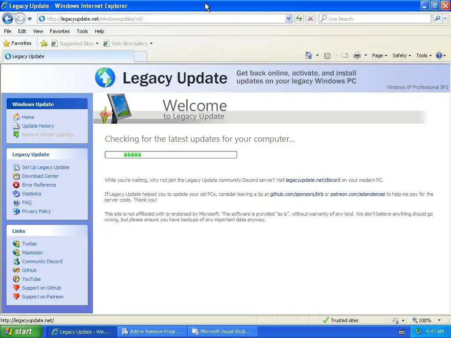The height and width of the screenshot is (338, 451).
Task: Click the Home page icon in command bar
Action: (x=309, y=55)
